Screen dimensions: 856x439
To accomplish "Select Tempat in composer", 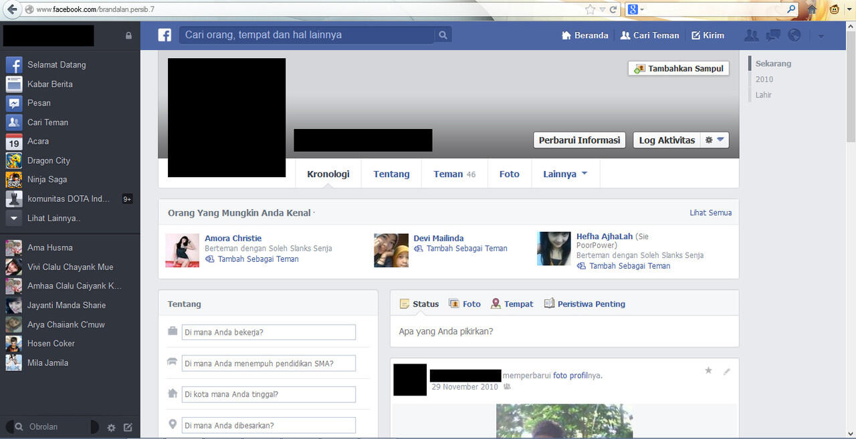I will (512, 303).
